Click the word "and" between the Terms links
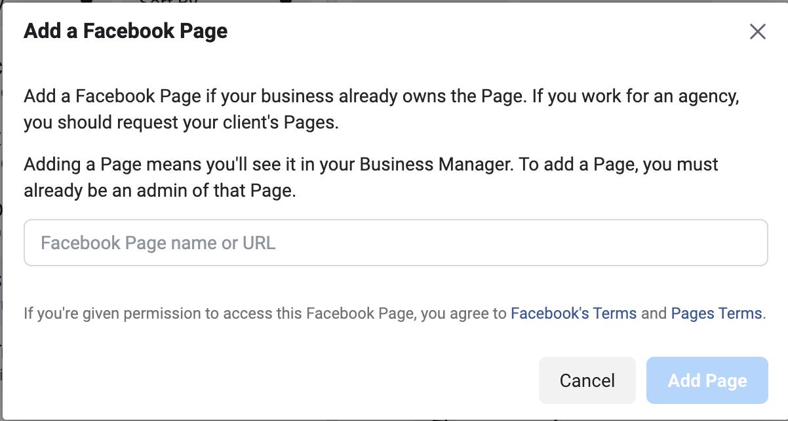788x421 pixels. (x=654, y=313)
